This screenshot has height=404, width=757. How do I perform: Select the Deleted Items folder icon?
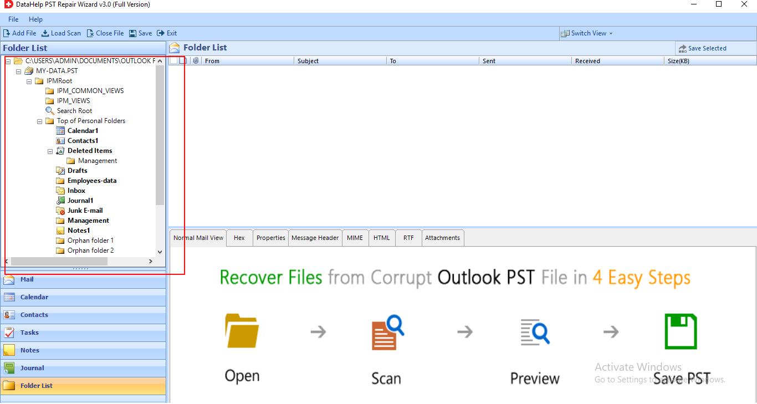60,151
